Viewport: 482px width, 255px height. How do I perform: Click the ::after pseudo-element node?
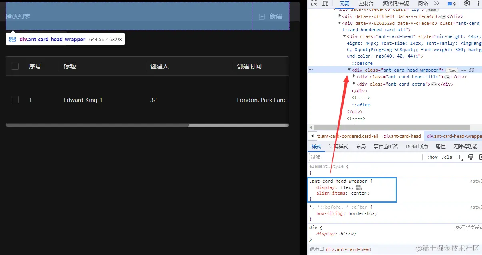361,105
